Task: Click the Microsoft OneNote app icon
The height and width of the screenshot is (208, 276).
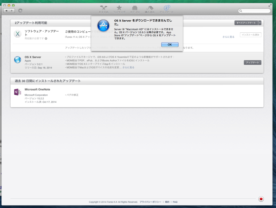Action: 18,92
